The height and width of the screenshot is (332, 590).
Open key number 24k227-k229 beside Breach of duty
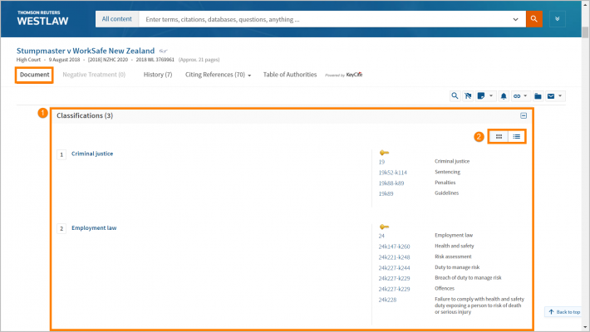pyautogui.click(x=395, y=278)
